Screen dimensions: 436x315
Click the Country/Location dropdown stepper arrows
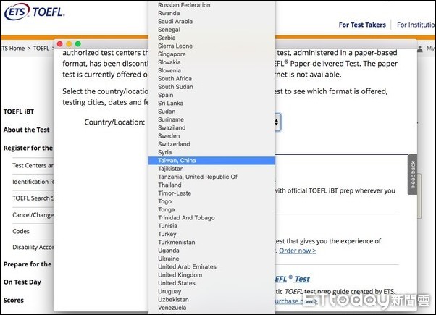coord(277,122)
